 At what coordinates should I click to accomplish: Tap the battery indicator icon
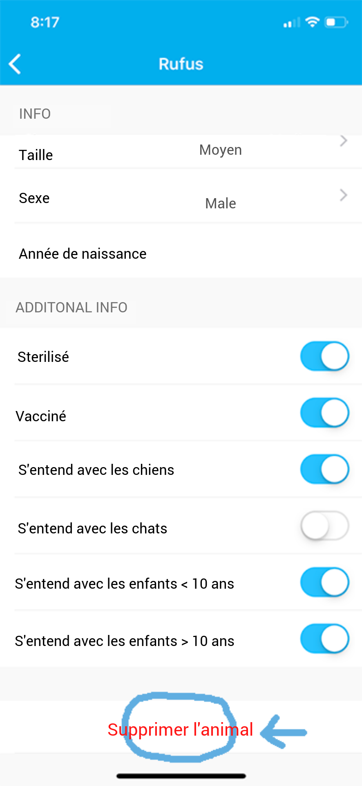336,22
